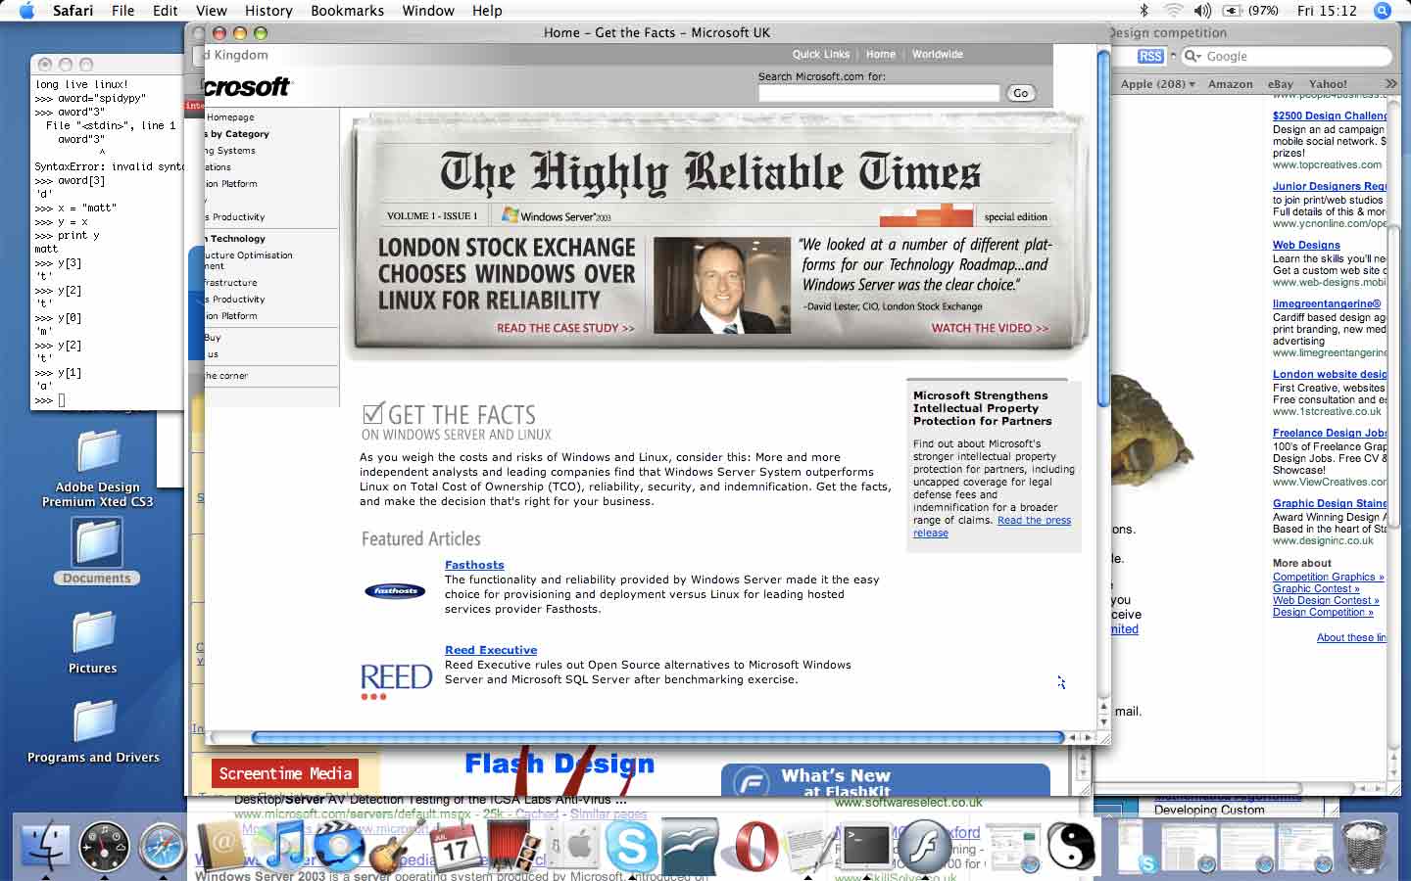Screen dimensions: 1411x881
Task: Click the Bluetooth status icon
Action: (x=1143, y=11)
